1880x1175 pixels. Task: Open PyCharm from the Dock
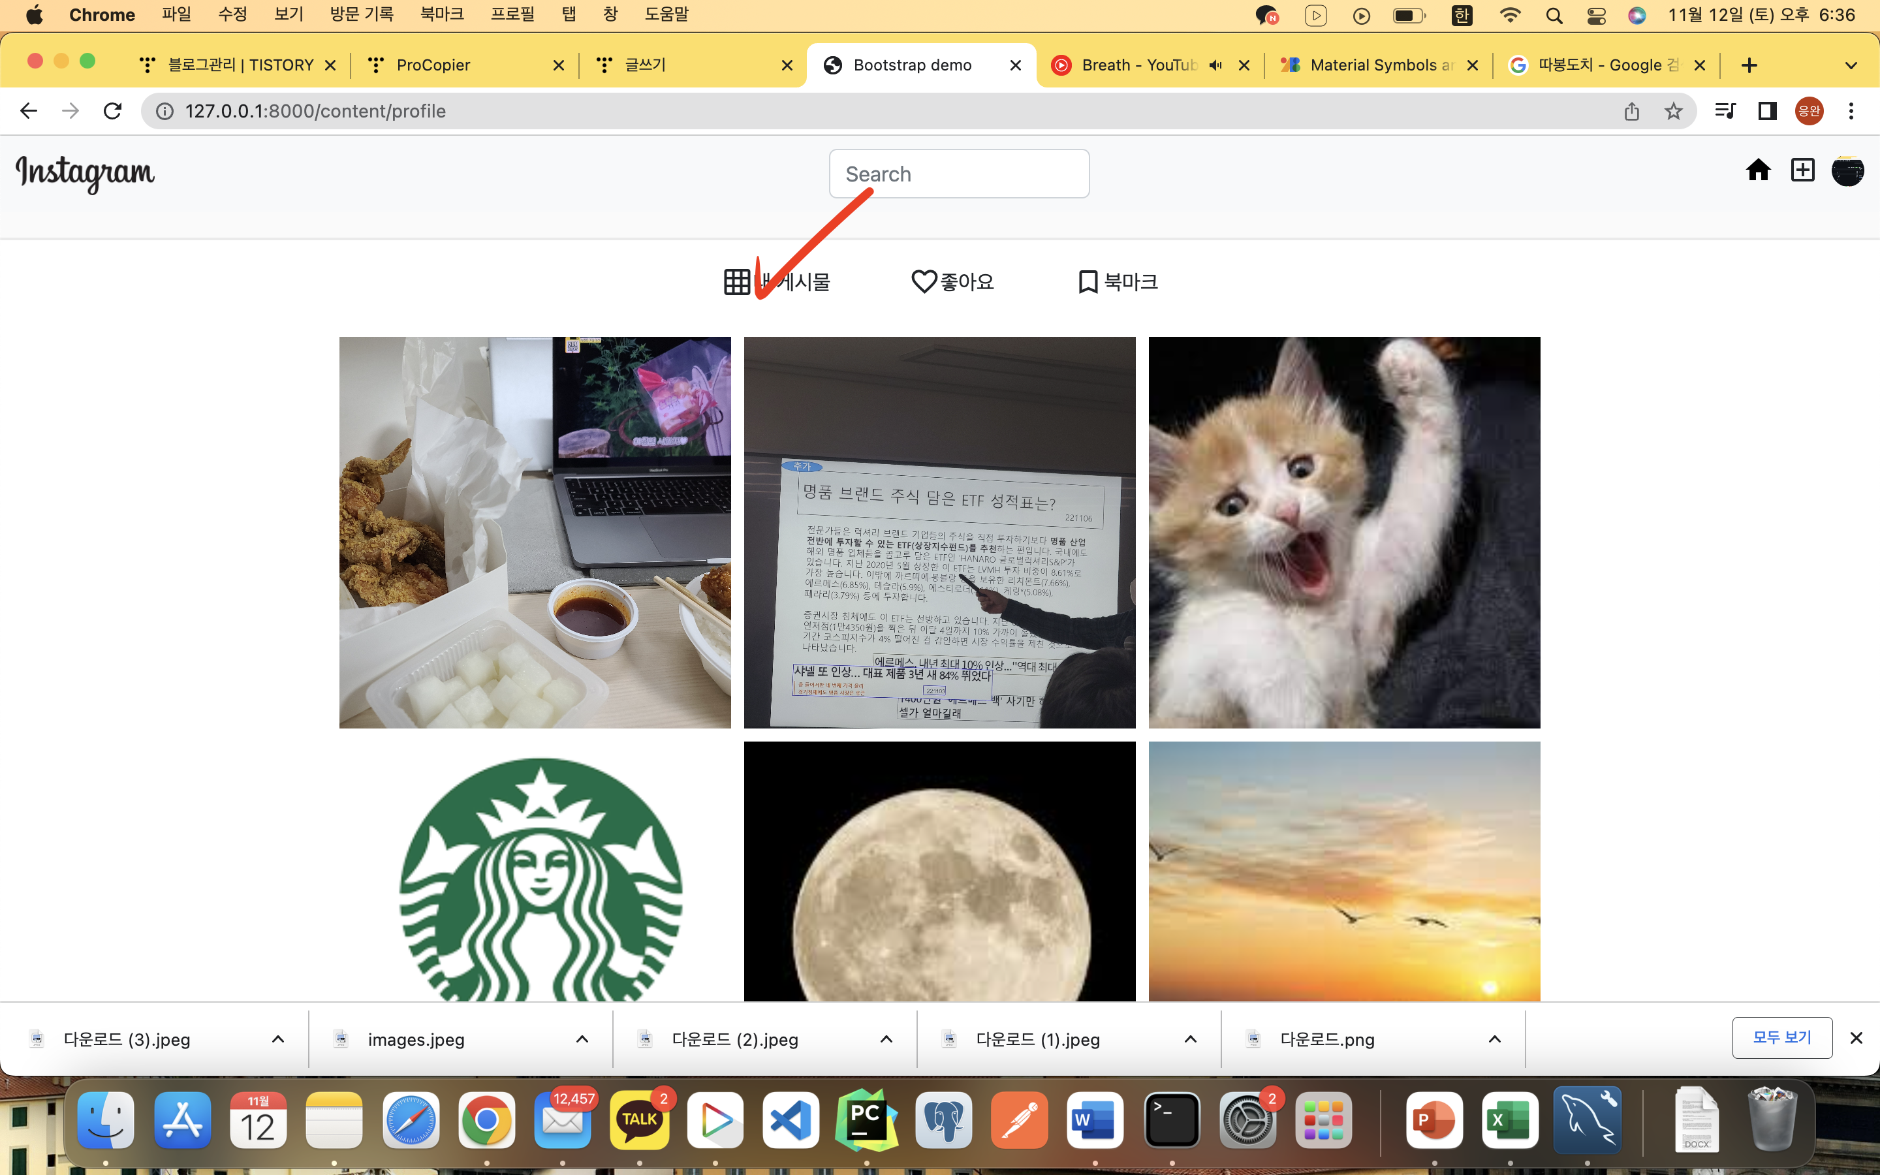pyautogui.click(x=867, y=1120)
